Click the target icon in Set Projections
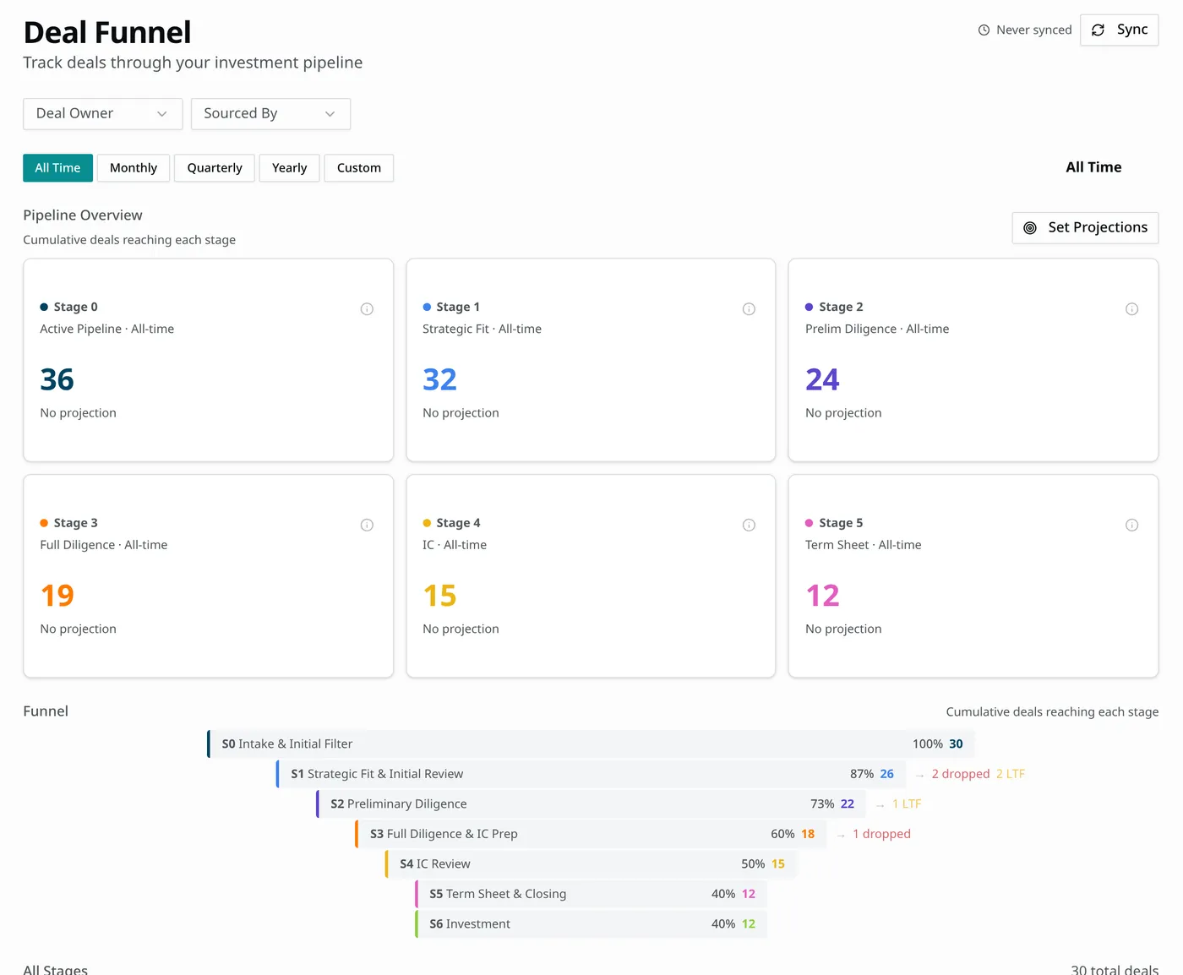 click(1030, 228)
